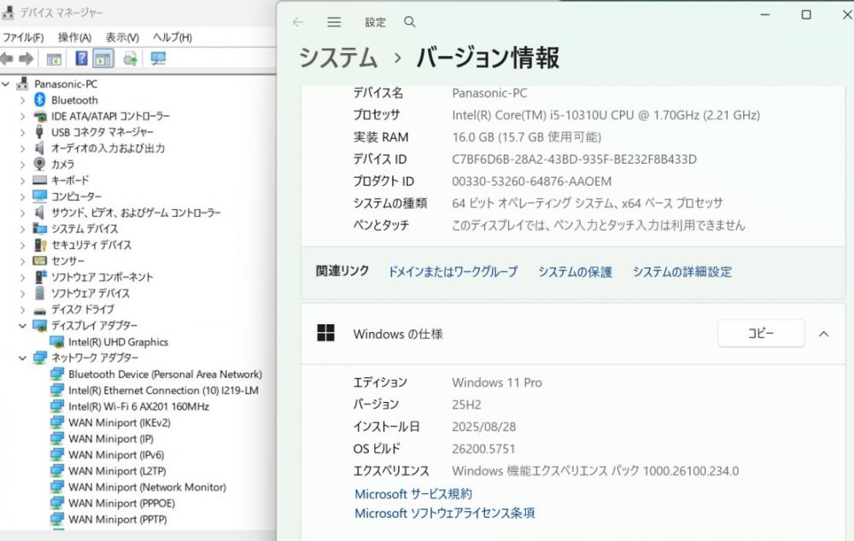The height and width of the screenshot is (541, 854).
Task: Select WAN Miniport (IP) entry
Action: point(110,439)
